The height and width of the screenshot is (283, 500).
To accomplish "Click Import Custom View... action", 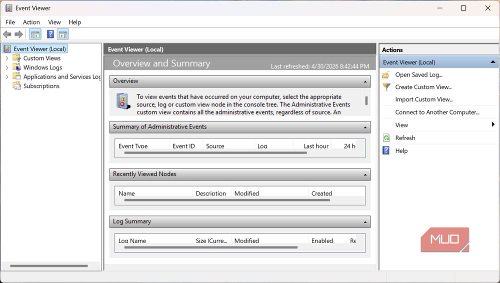I will [424, 99].
